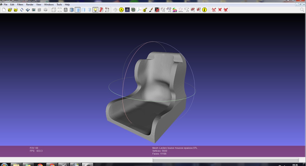The height and width of the screenshot is (166, 306).
Task: Open the rainbow bunny quality mapper
Action: click(x=175, y=10)
